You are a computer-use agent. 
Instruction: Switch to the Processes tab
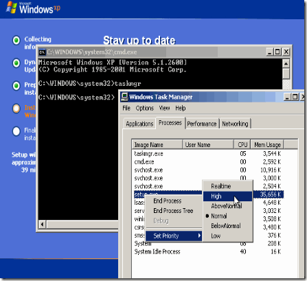click(x=170, y=123)
